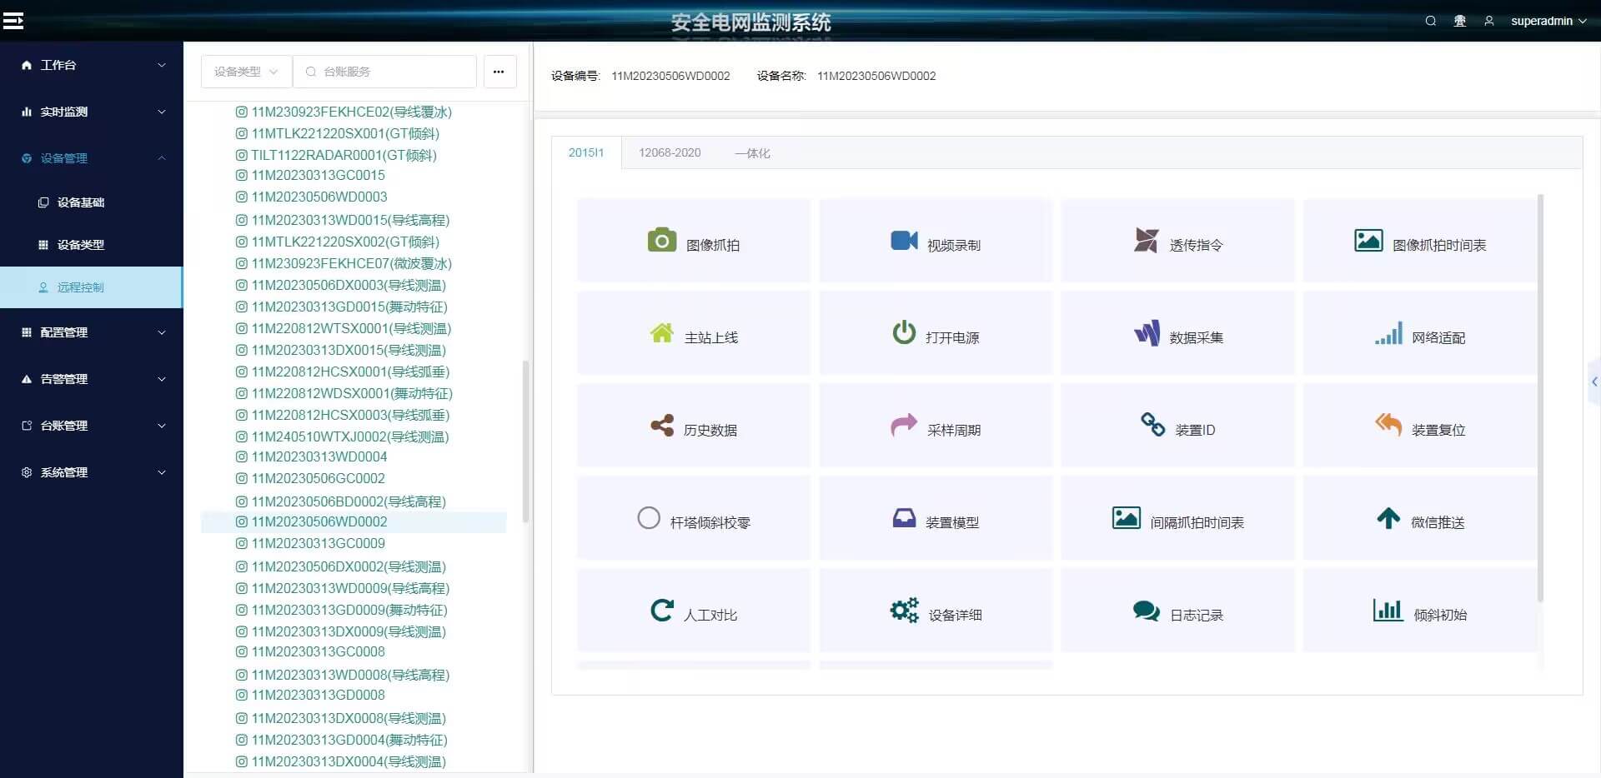The image size is (1601, 778).
Task: Click the video camera icon for 视频录制
Action: click(x=904, y=241)
